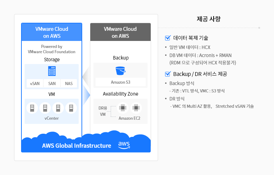Screen dimensions: 274x175
Task: Click the Amazon EC2 label
Action: pyautogui.click(x=130, y=118)
